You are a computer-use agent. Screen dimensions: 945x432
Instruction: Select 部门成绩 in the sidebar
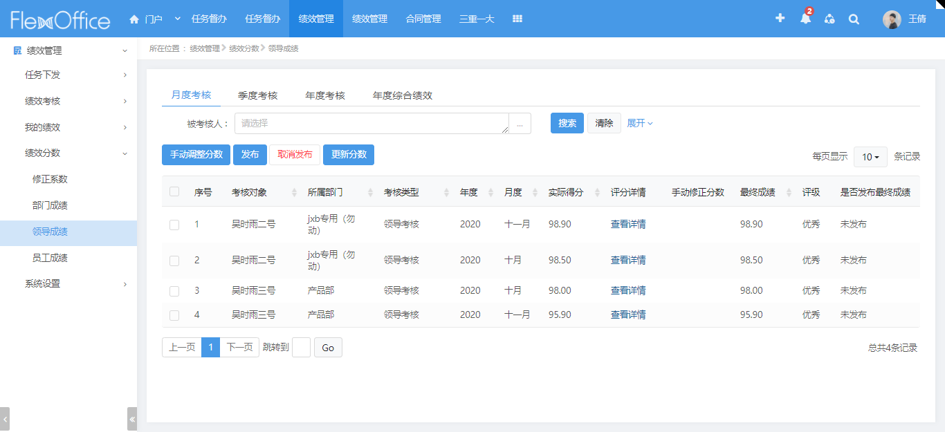pos(50,205)
